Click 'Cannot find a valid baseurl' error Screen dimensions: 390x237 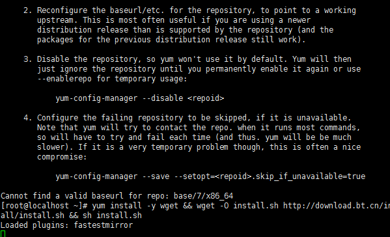coord(62,196)
